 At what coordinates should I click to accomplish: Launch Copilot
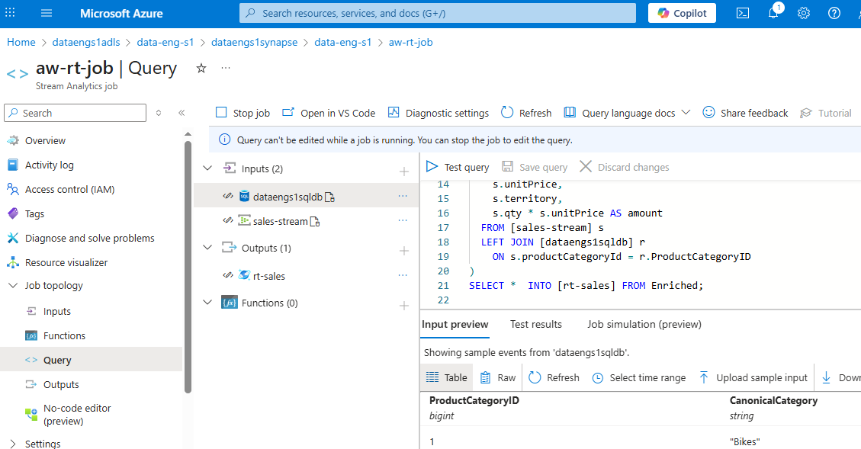682,13
